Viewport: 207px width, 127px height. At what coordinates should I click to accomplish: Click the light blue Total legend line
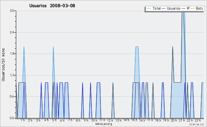pos(149,9)
